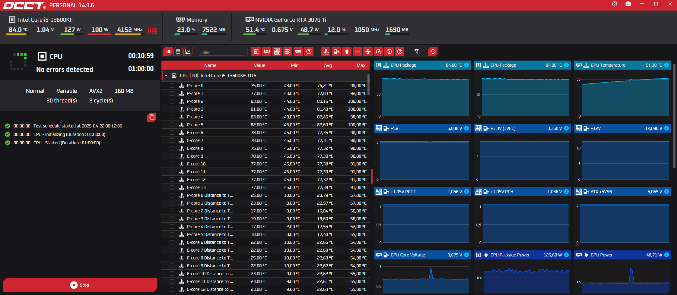
Task: Toggle the current sensor type filter
Action: tap(358, 52)
